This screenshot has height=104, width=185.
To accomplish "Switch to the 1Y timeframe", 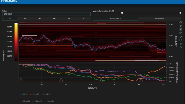I will point(69,19).
